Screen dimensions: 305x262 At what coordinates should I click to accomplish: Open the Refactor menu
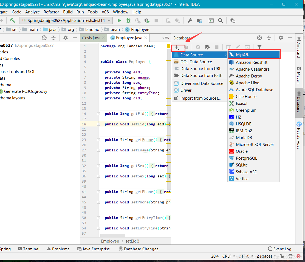pos(51,12)
